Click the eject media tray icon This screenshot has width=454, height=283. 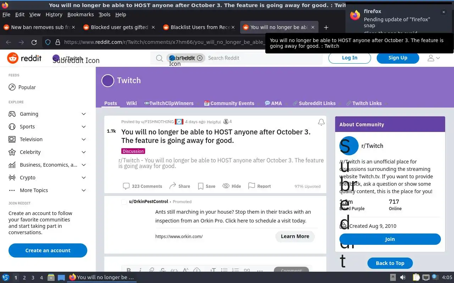pos(393,277)
